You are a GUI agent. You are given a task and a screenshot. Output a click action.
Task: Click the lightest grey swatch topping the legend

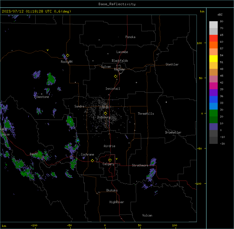[x=213, y=25]
